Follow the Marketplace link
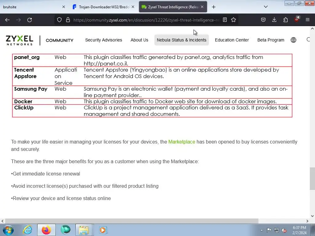315x236 pixels. pos(181,142)
